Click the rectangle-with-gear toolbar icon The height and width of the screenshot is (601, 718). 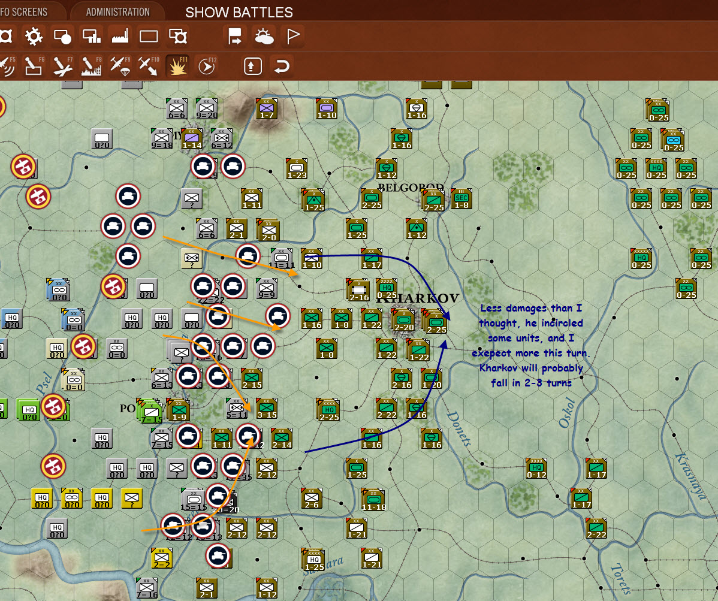177,36
